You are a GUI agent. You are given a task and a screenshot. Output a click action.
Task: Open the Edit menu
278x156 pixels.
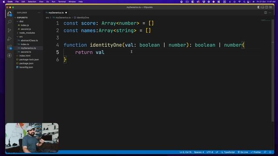point(23,2)
